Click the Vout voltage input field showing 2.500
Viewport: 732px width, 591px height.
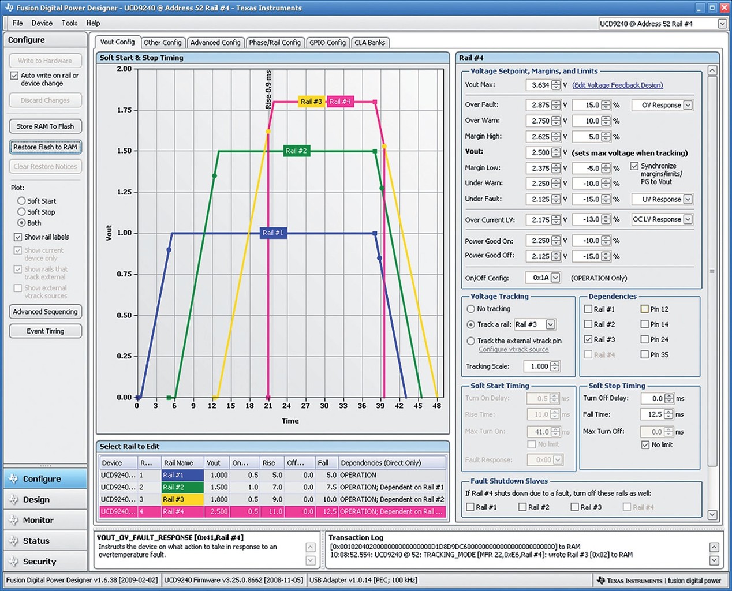[538, 152]
